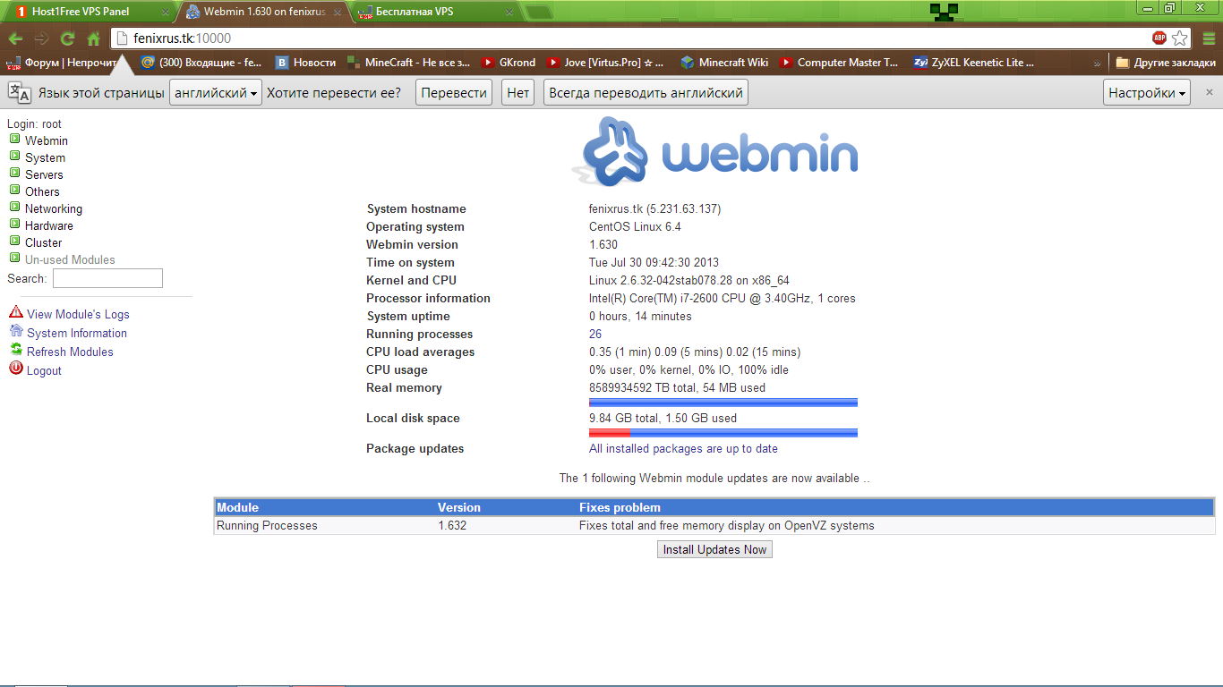Viewport: 1223px width, 687px height.
Task: Click Всегда переводить английский button
Action: click(646, 93)
